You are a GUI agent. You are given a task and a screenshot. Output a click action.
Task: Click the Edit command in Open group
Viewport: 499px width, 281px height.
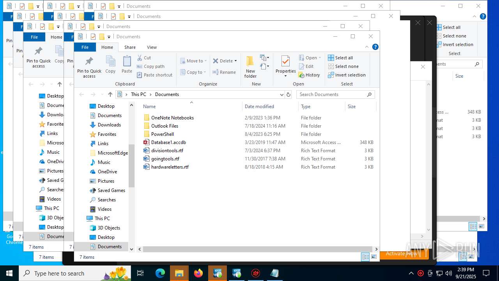[x=306, y=66]
